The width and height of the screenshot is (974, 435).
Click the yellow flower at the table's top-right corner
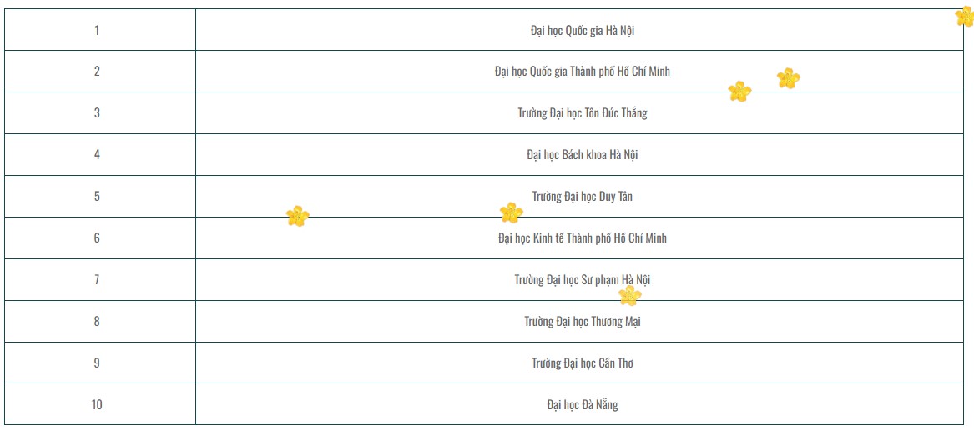[x=964, y=17]
